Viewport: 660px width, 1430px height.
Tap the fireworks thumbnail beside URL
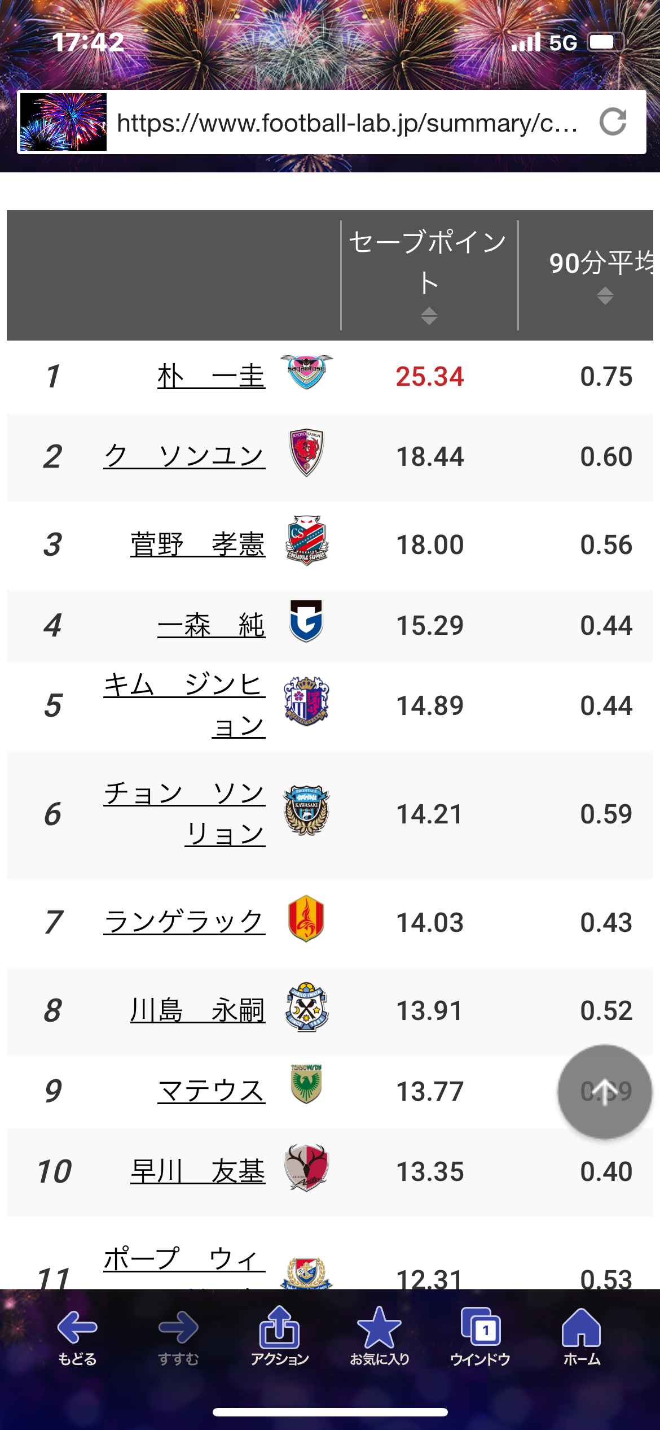63,122
